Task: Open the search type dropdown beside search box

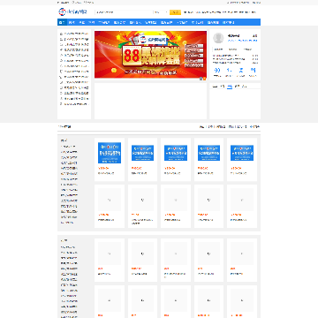Action: click(x=161, y=12)
